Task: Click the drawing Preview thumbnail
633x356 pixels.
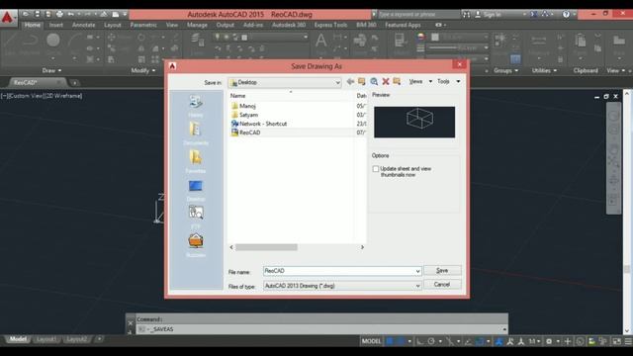Action: pyautogui.click(x=414, y=123)
